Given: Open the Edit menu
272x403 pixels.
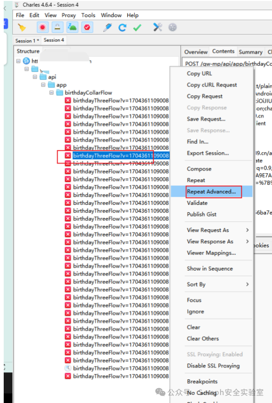Looking at the screenshot, I should [34, 15].
